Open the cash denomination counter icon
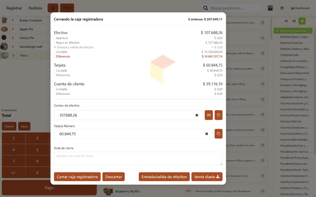This screenshot has height=197, width=316. (209, 115)
